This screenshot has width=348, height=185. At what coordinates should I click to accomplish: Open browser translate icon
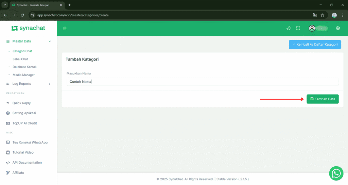pos(315,15)
